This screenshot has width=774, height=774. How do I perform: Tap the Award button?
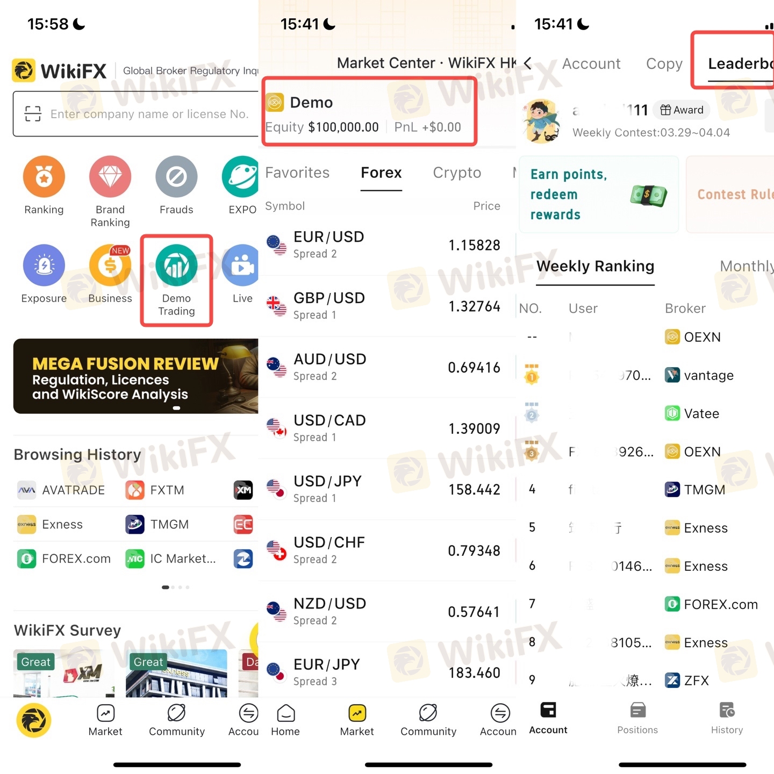682,110
